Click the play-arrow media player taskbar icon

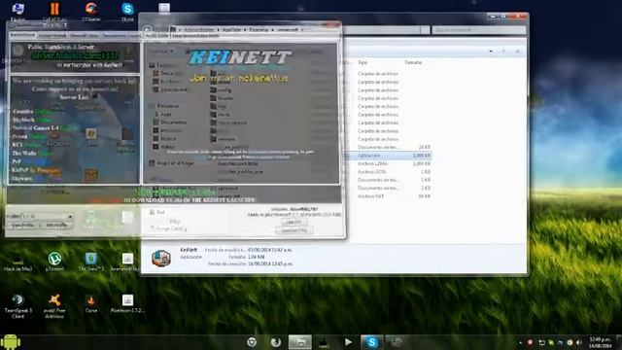pyautogui.click(x=348, y=342)
